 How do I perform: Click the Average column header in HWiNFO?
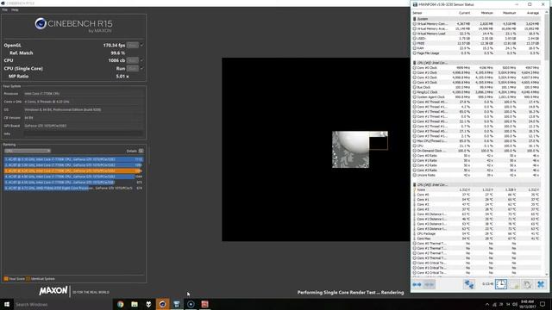(x=533, y=13)
